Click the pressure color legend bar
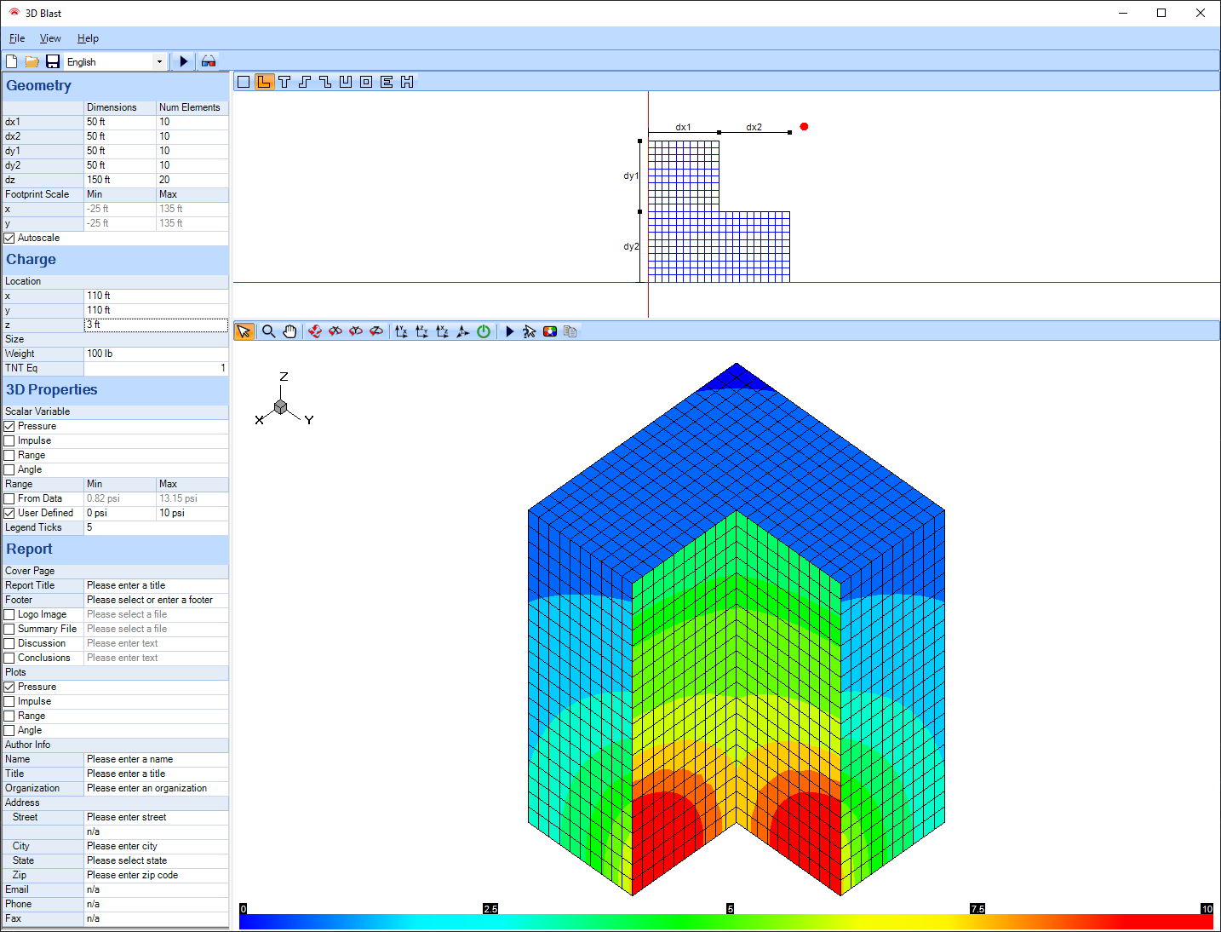This screenshot has height=932, width=1221. point(725,921)
